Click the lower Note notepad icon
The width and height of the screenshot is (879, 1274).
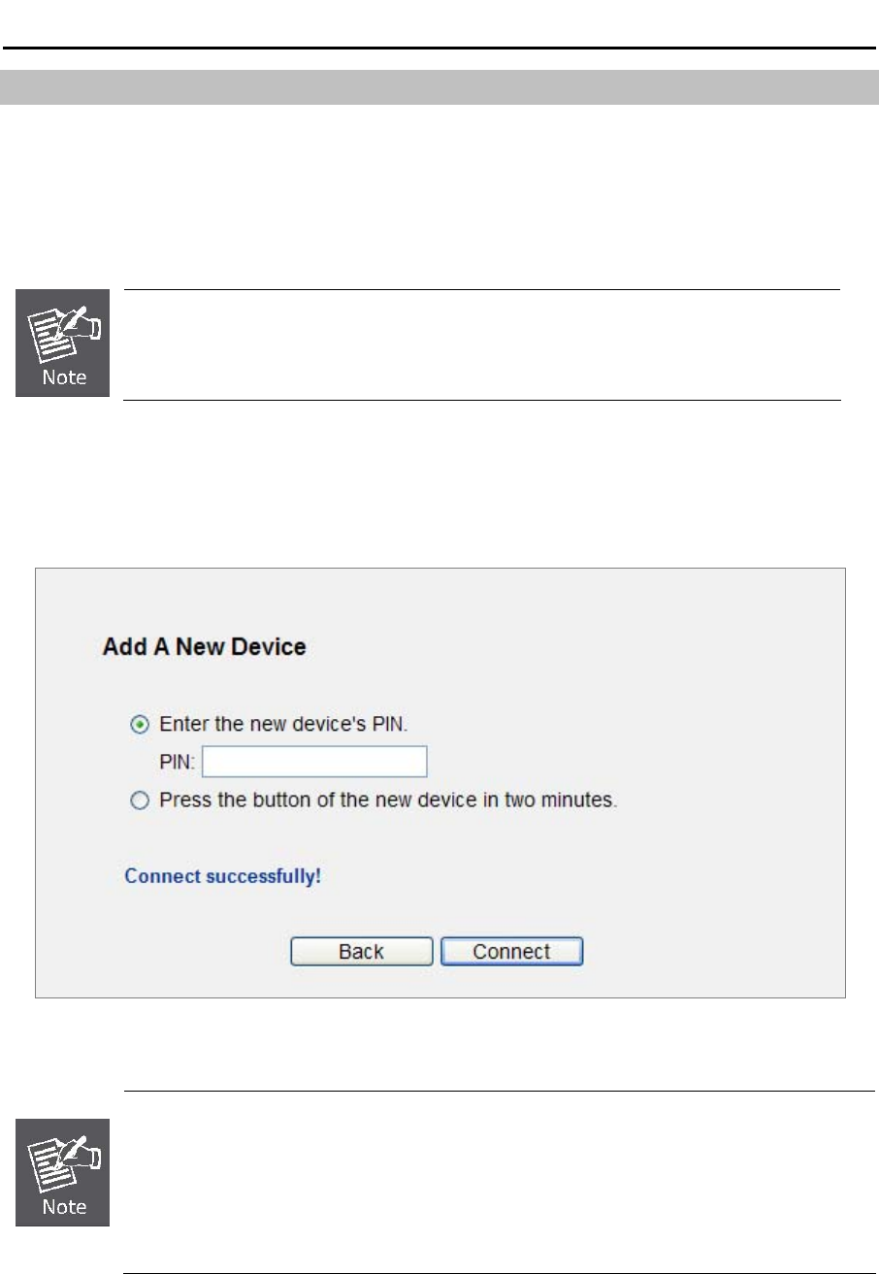pos(63,1173)
